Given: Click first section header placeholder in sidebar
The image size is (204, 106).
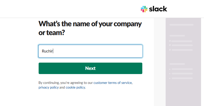Looking at the screenshot, I should pyautogui.click(x=177, y=36).
